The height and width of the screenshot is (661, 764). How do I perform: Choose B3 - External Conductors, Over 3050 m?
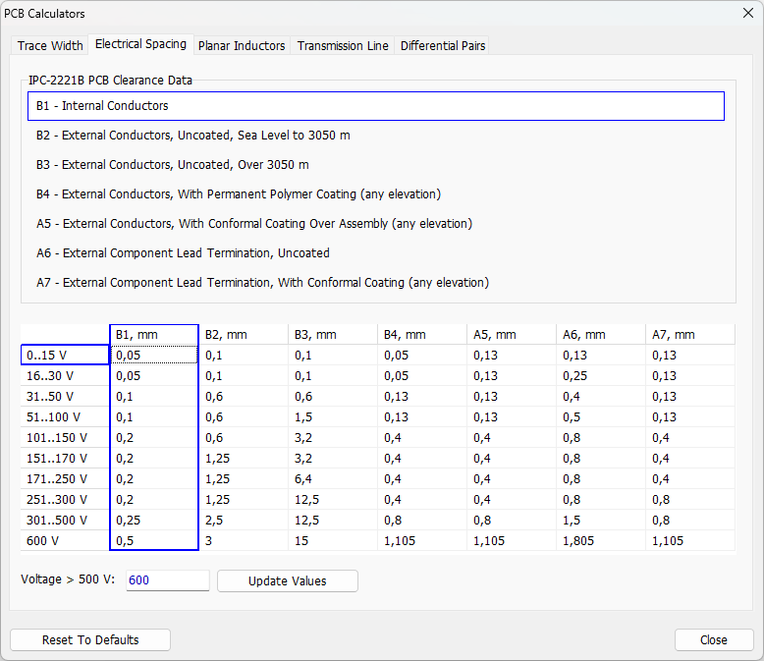(376, 165)
